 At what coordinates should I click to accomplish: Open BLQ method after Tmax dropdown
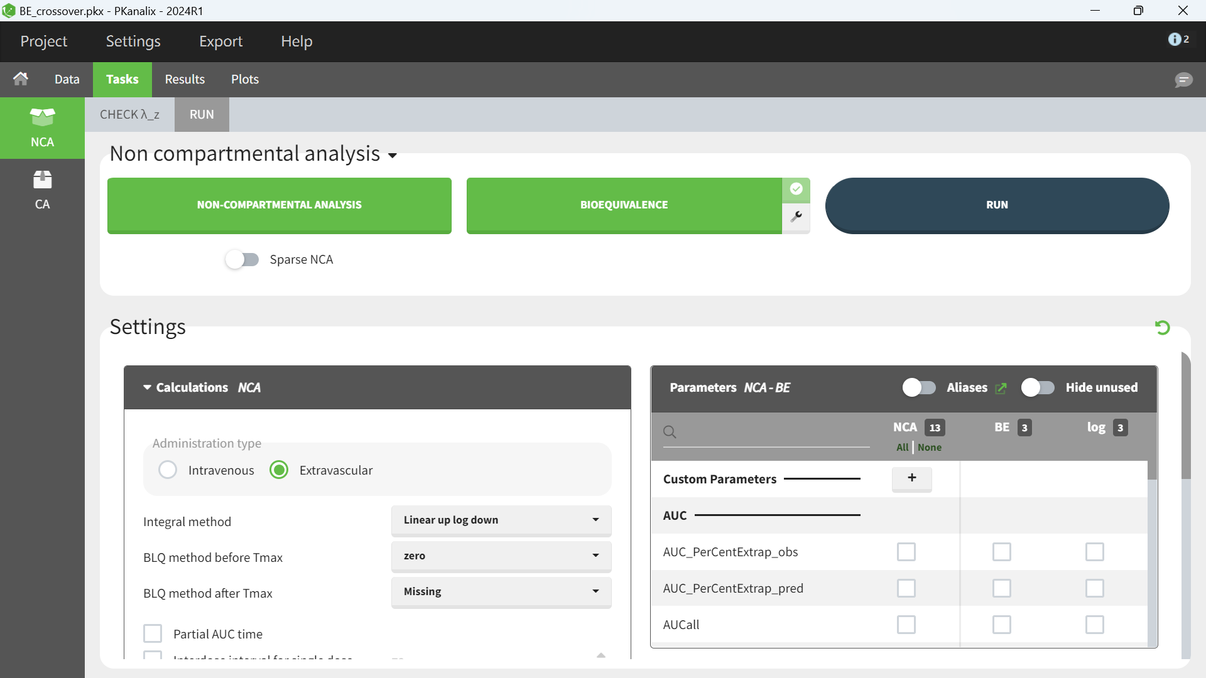tap(501, 591)
